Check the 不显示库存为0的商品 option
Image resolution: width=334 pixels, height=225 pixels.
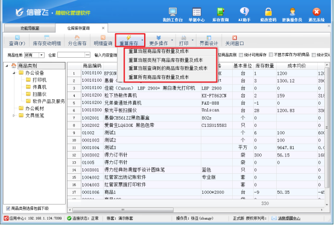pos(271,55)
